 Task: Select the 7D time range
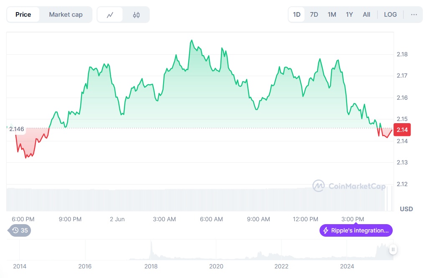314,15
